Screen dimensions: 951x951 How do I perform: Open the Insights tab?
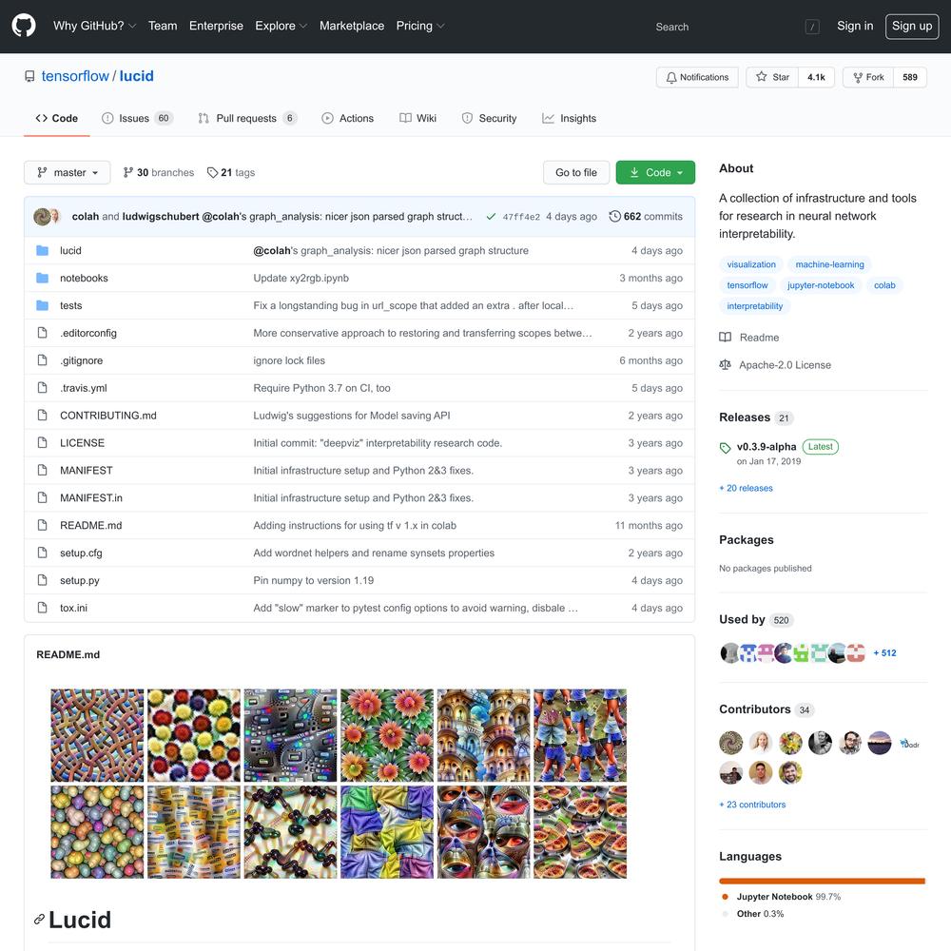(569, 118)
